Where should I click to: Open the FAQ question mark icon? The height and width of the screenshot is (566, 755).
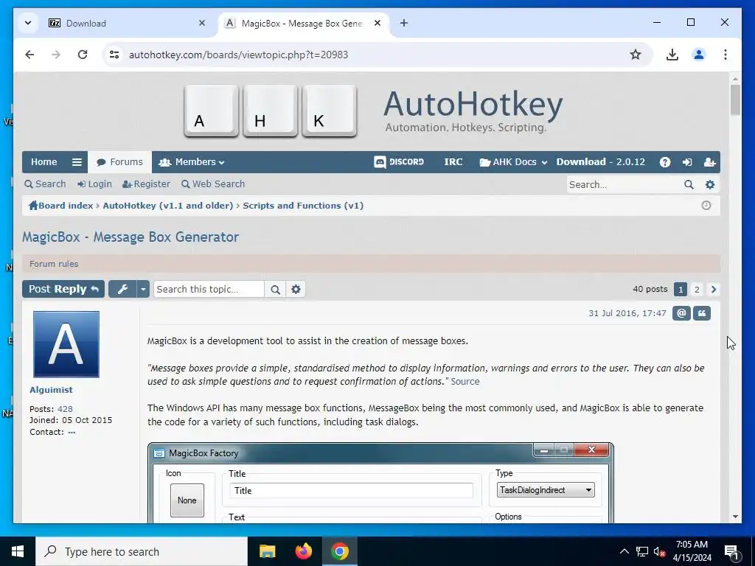pyautogui.click(x=665, y=162)
